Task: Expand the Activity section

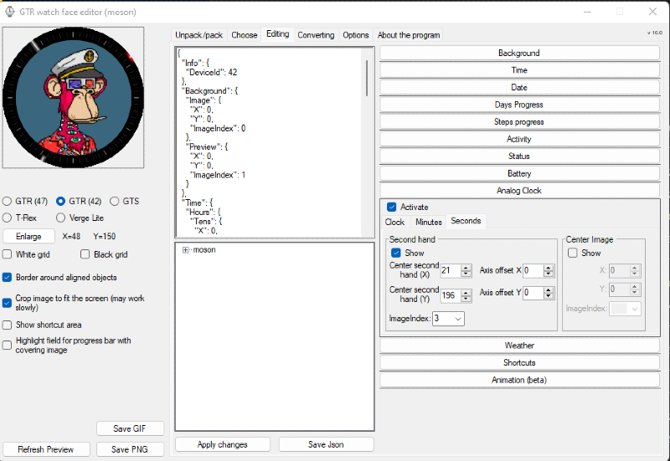Action: click(x=519, y=139)
